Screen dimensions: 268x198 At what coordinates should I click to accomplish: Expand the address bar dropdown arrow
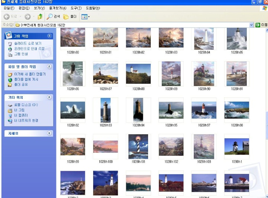click(251, 25)
